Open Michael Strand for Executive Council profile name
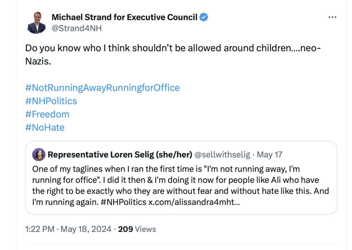The height and width of the screenshot is (250, 352). pos(125,17)
